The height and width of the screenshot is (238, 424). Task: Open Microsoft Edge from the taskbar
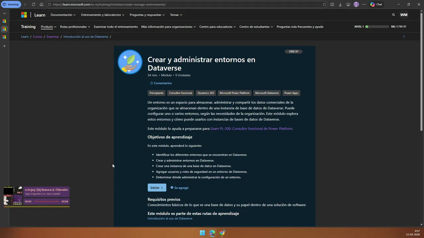click(x=212, y=233)
